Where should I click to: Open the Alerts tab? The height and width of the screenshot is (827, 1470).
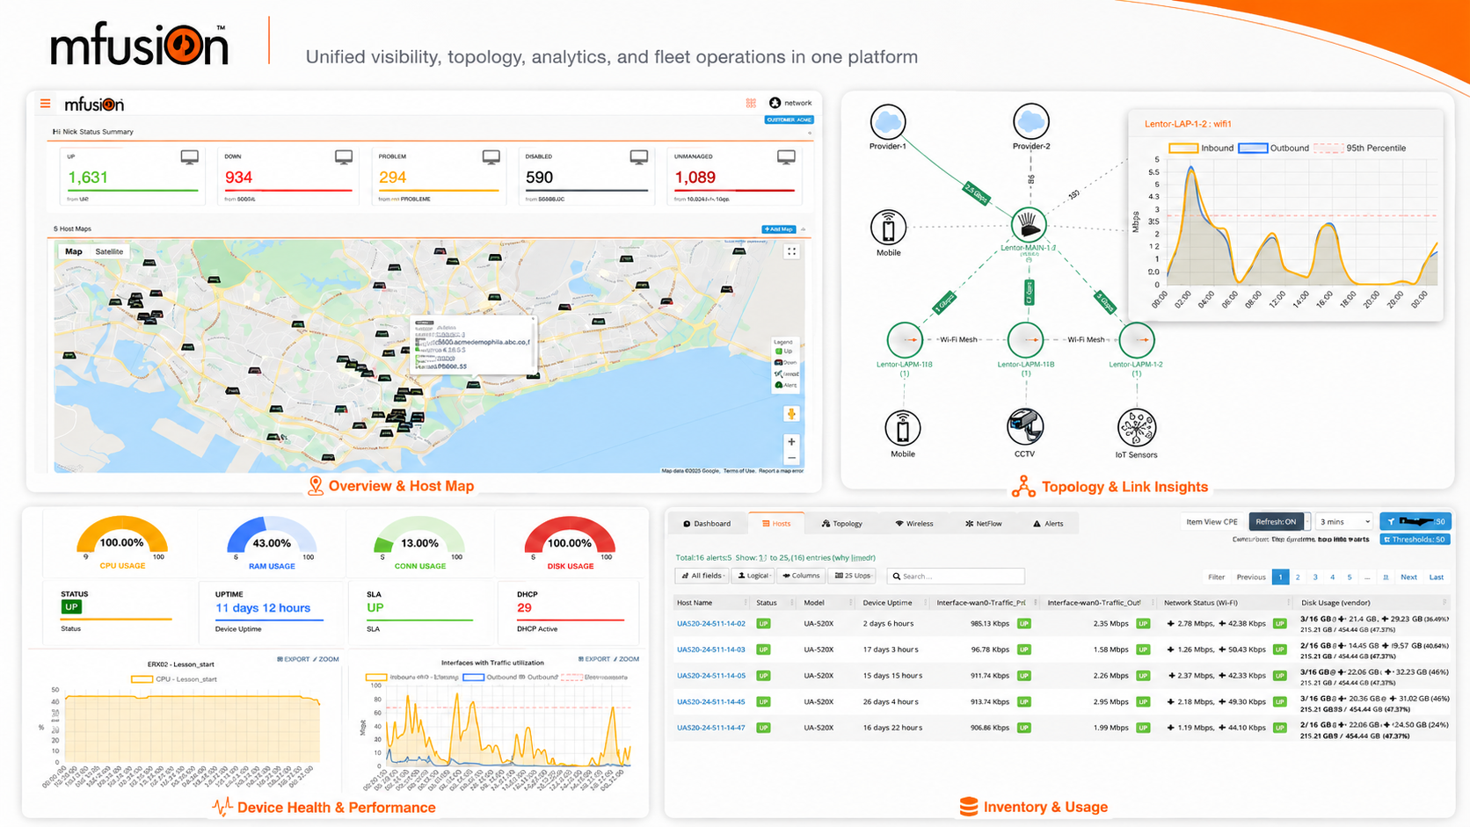click(x=1048, y=524)
